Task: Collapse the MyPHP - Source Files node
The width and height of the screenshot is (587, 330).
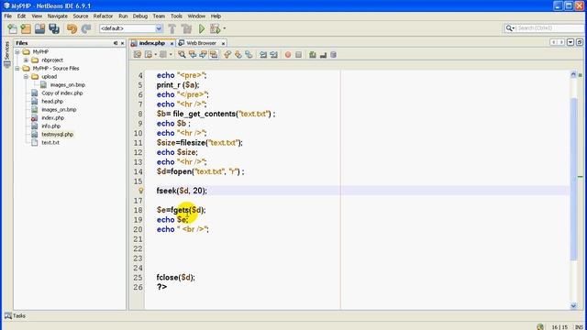Action: 17,68
